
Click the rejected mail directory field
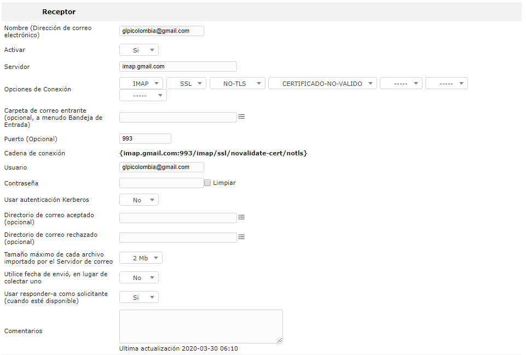tap(178, 238)
